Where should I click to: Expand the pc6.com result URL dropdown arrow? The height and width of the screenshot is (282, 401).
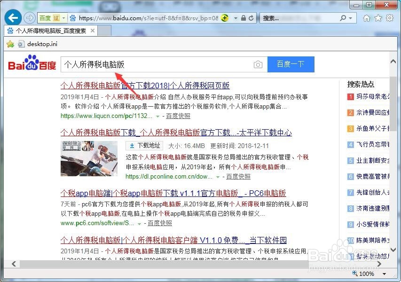(139, 224)
